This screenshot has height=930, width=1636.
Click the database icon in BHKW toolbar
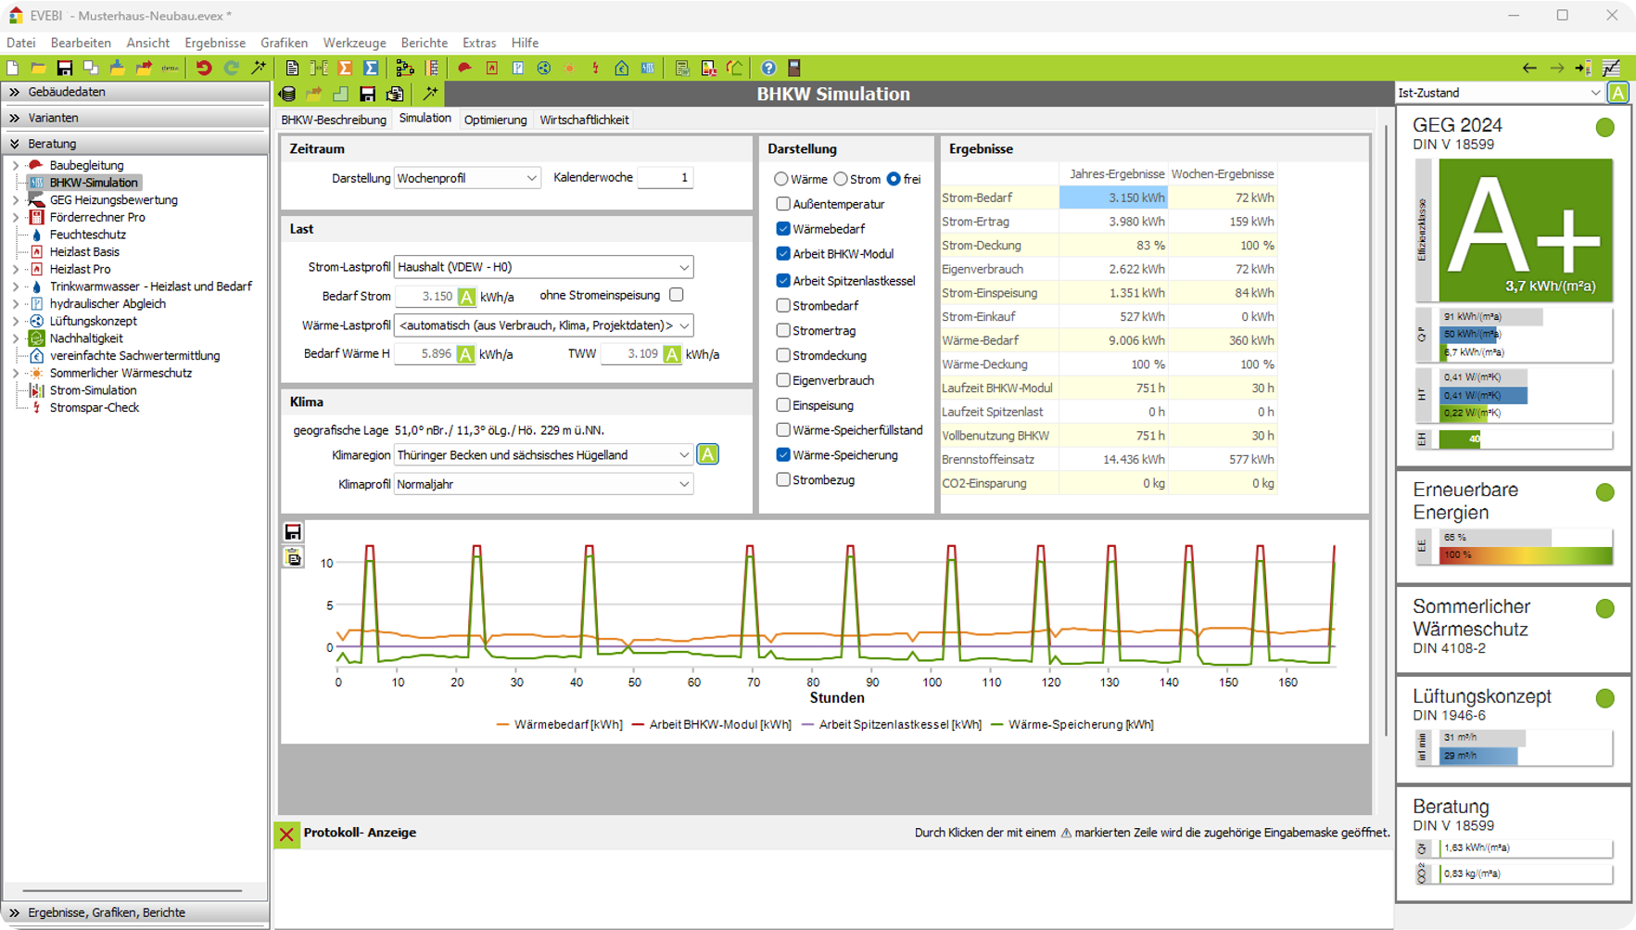tap(287, 94)
